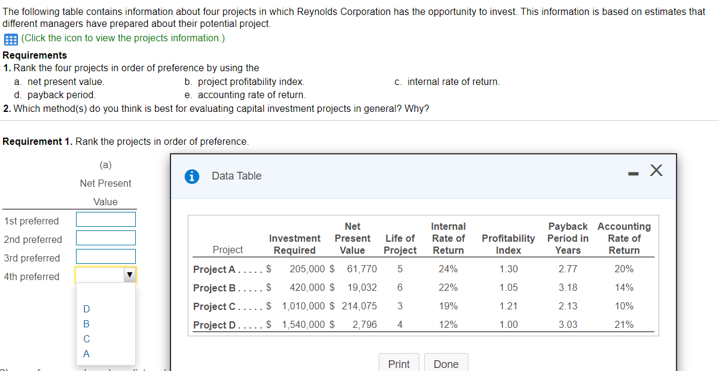This screenshot has height=371, width=719.
Task: Click the '(a) Net Present Value' column heading
Action: (x=106, y=183)
